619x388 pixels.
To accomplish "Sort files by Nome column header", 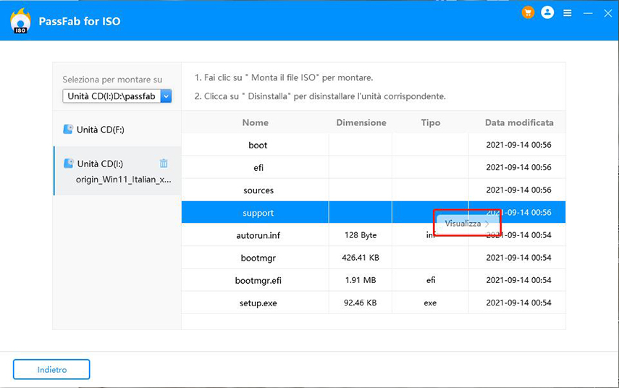I will (256, 122).
